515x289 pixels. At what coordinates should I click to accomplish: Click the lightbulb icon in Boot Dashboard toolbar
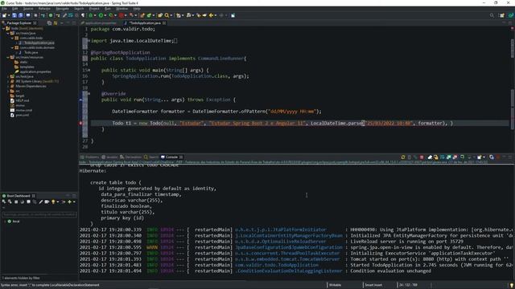coord(53,201)
